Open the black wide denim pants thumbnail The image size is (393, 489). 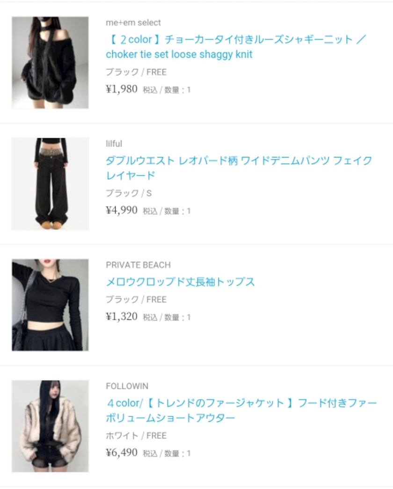click(x=50, y=184)
